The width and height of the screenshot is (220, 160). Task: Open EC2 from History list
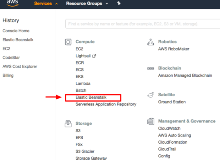coord(6,49)
